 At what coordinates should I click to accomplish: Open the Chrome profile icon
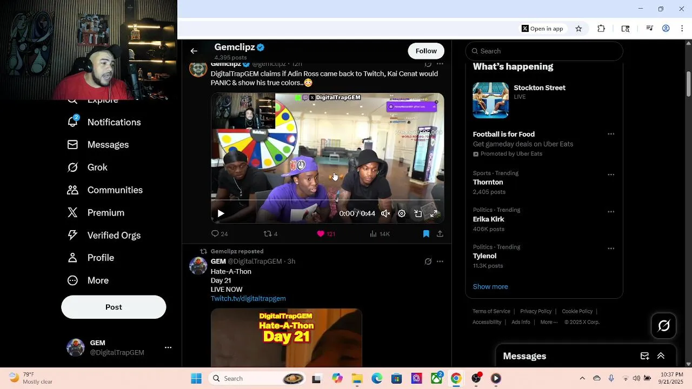(x=666, y=29)
